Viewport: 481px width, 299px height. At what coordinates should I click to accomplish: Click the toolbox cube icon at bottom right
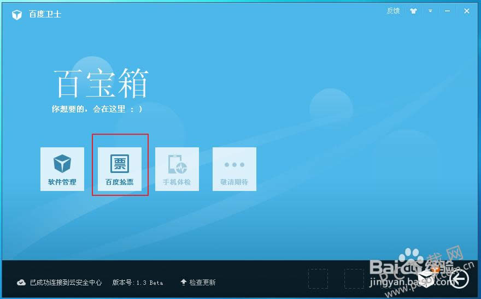(x=427, y=278)
